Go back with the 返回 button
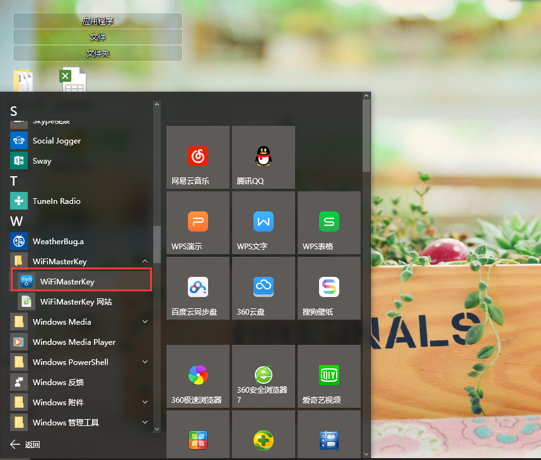This screenshot has height=460, width=541. click(25, 444)
